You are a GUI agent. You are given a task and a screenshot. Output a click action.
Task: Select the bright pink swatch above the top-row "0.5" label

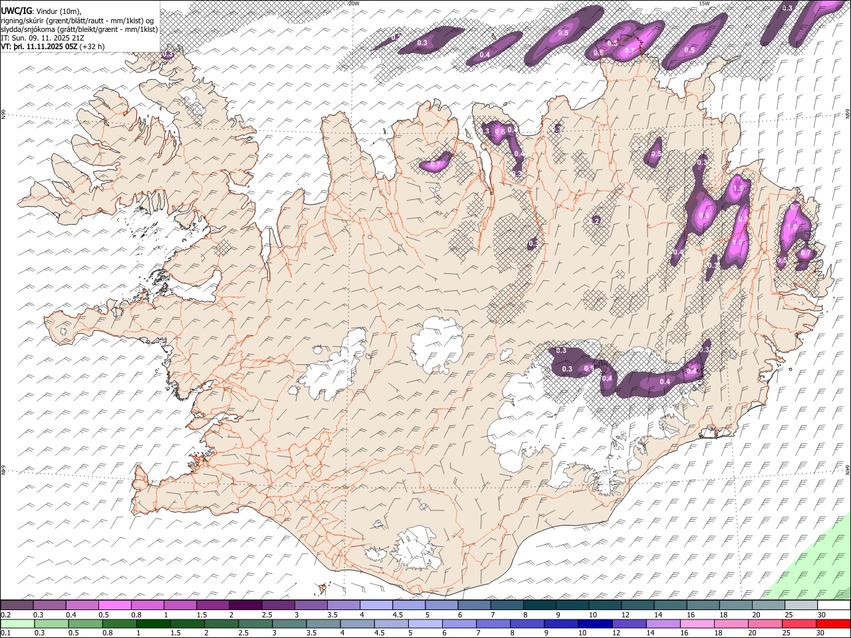point(115,605)
